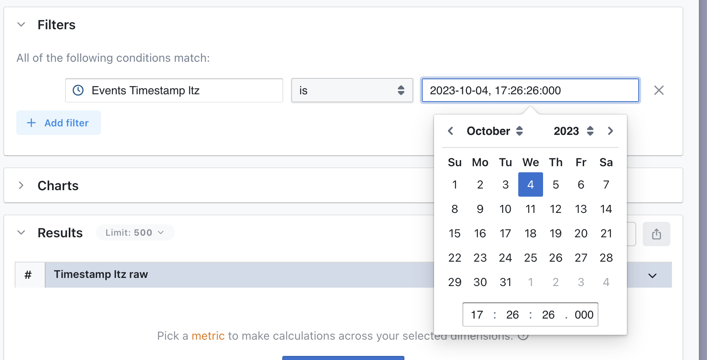Click the time input field below the calendar
This screenshot has width=707, height=360.
coord(530,314)
